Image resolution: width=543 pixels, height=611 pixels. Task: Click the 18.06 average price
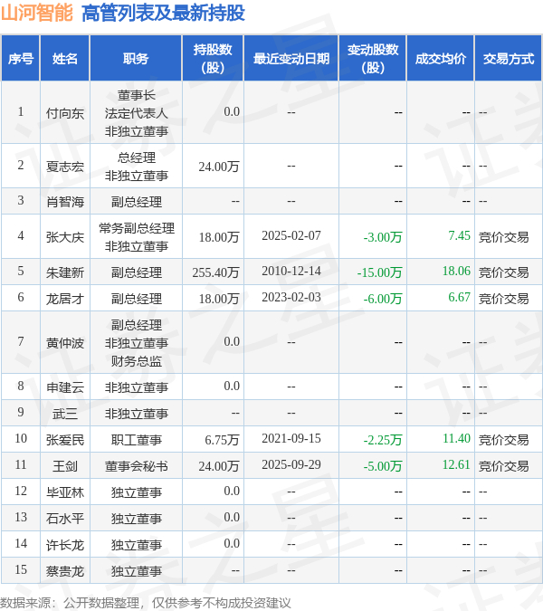456,271
